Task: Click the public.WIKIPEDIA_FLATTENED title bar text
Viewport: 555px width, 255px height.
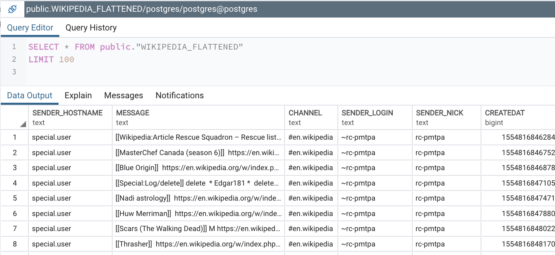Action: coord(142,9)
